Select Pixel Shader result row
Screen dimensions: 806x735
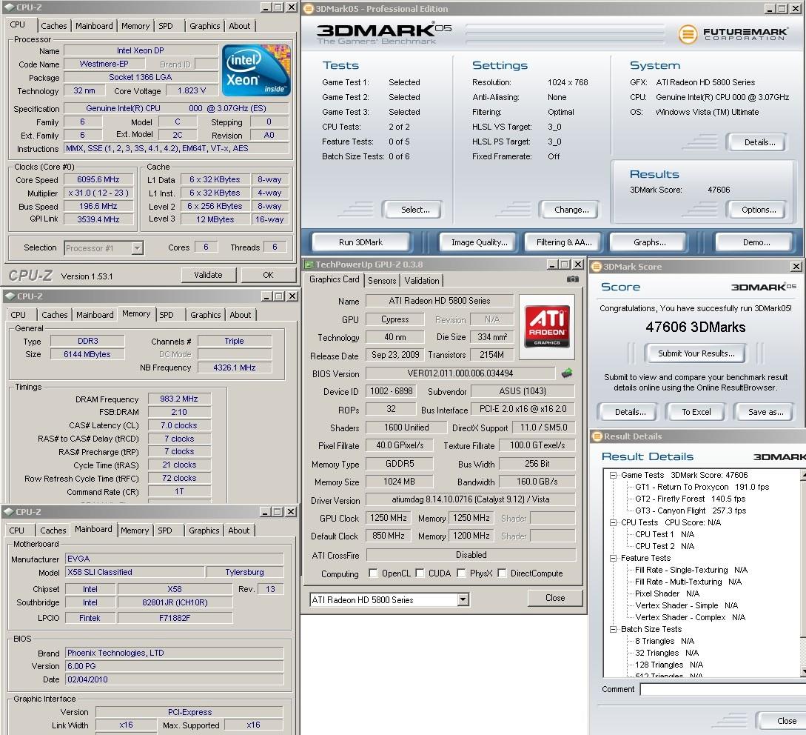pos(667,594)
